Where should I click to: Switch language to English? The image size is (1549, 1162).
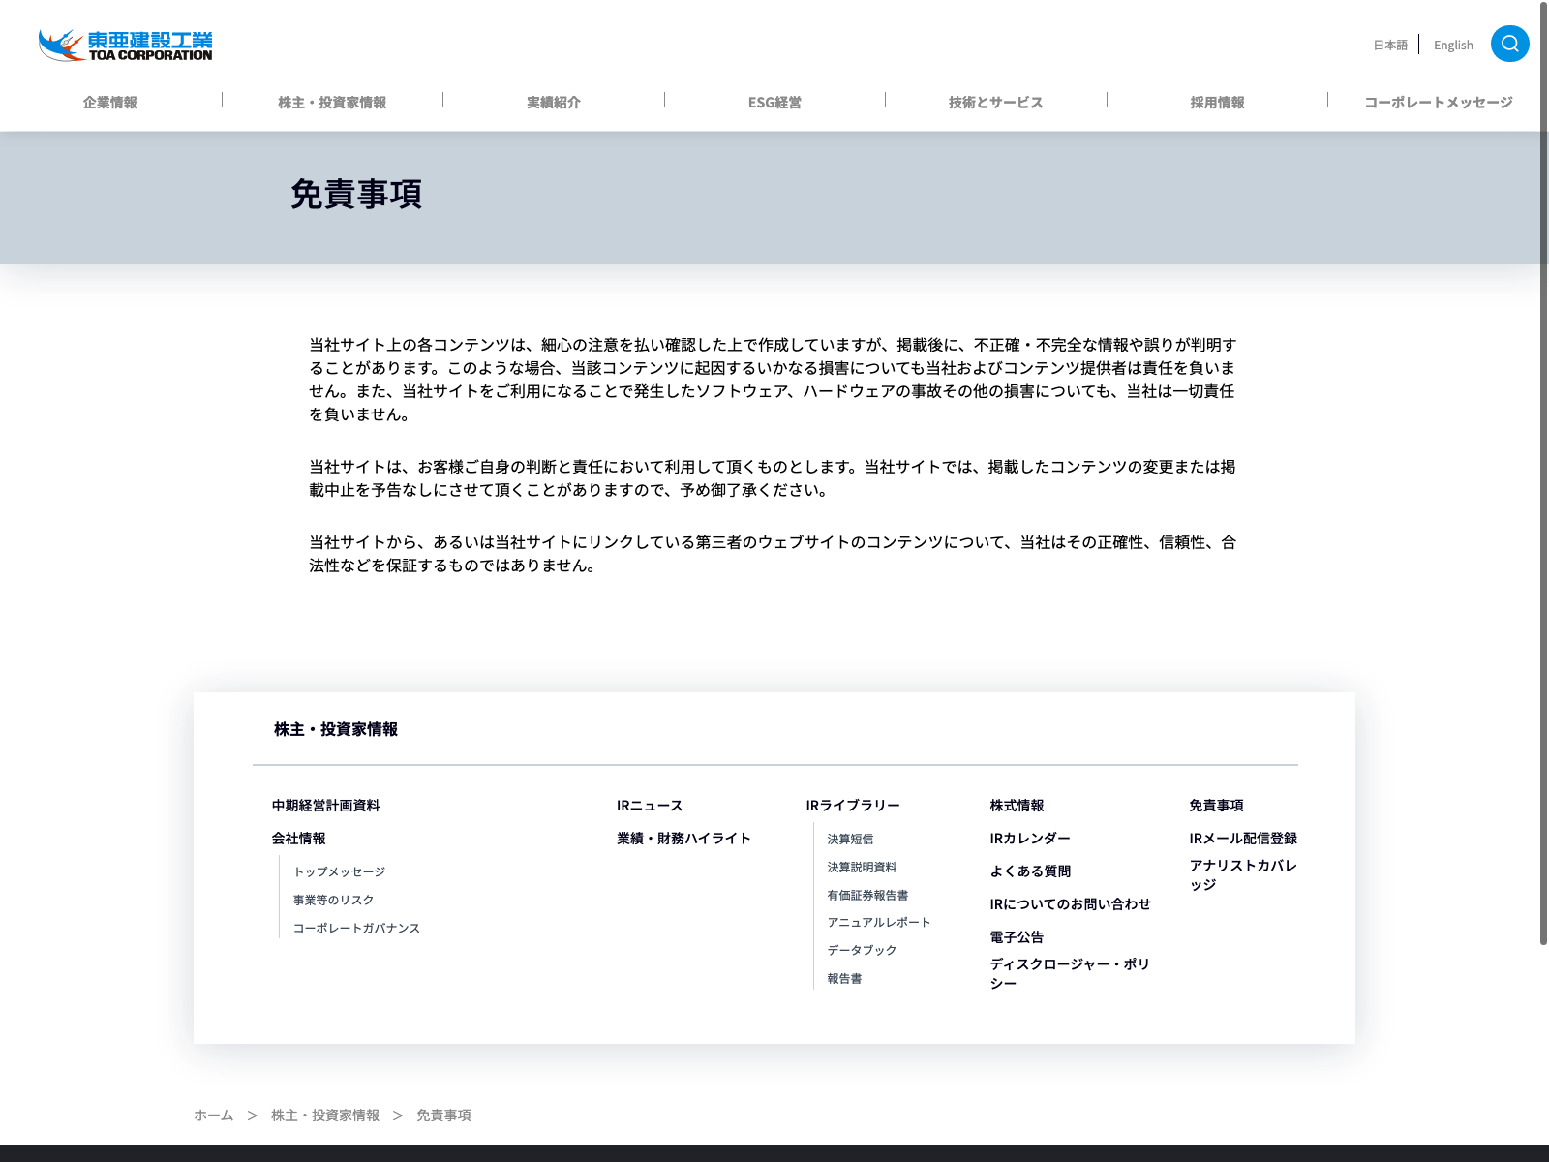[x=1452, y=45]
